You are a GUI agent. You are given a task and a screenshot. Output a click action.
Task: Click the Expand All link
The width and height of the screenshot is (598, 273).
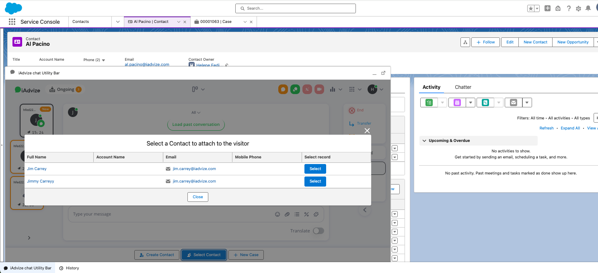pyautogui.click(x=570, y=128)
